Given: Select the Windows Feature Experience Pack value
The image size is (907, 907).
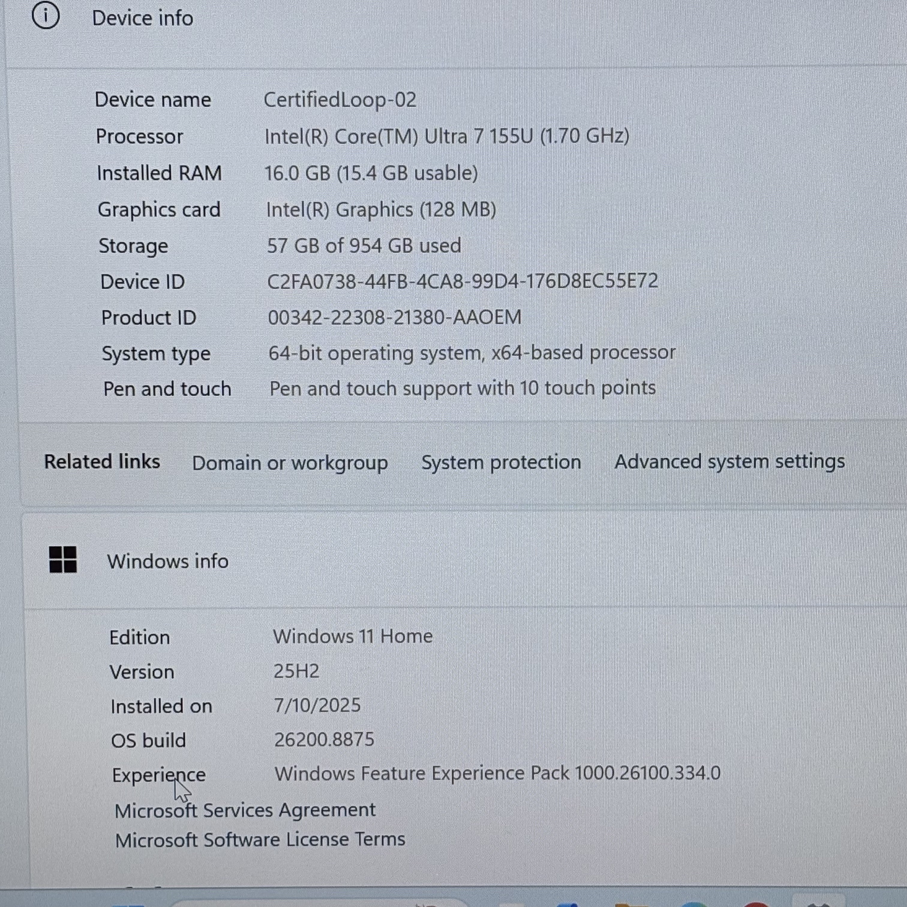Looking at the screenshot, I should 498,773.
